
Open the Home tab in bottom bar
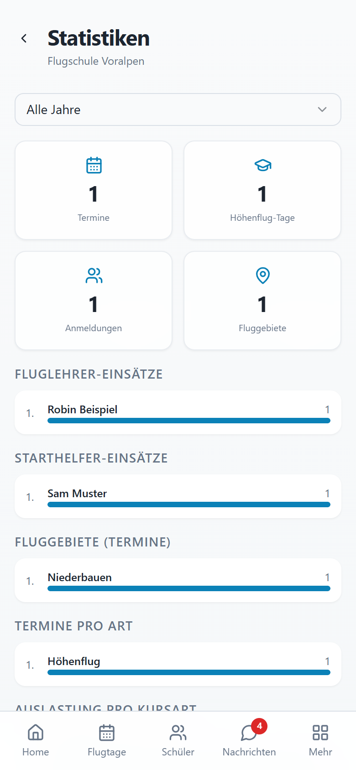(x=36, y=741)
